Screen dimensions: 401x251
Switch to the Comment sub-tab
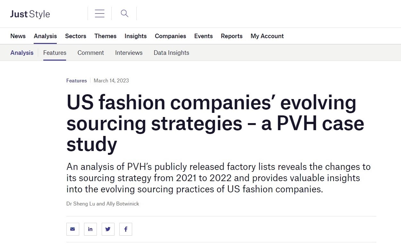[91, 53]
